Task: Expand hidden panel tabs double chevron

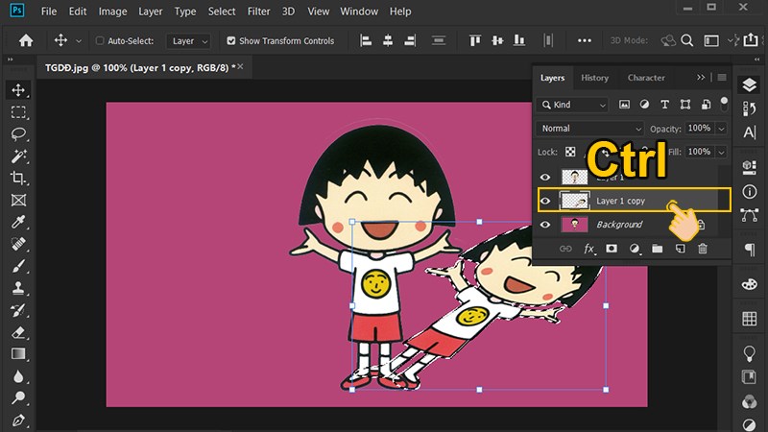Action: [701, 78]
